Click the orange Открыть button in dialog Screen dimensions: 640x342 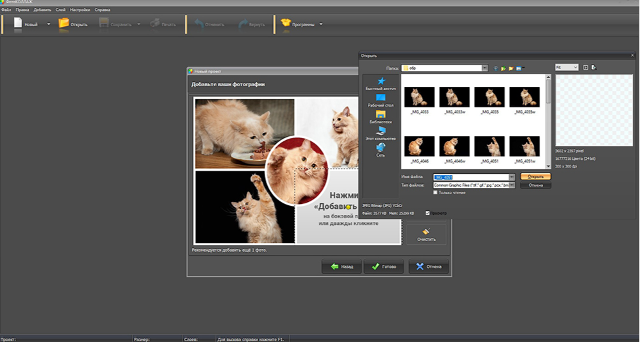tap(536, 176)
